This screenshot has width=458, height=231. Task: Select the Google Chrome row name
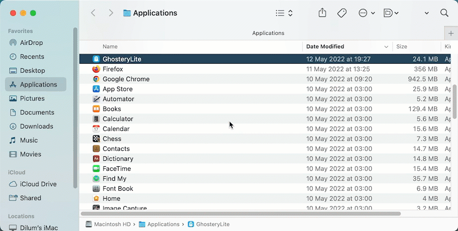tap(126, 79)
